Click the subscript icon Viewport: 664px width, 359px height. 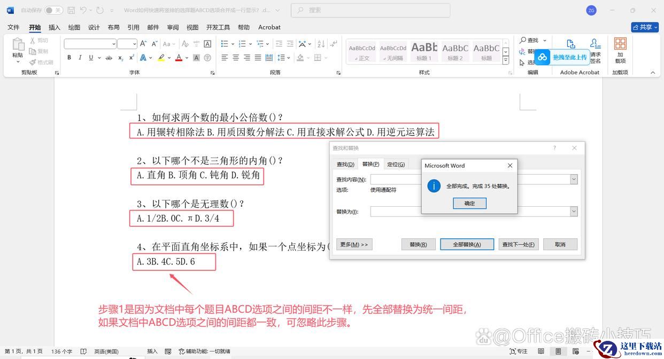coord(120,58)
